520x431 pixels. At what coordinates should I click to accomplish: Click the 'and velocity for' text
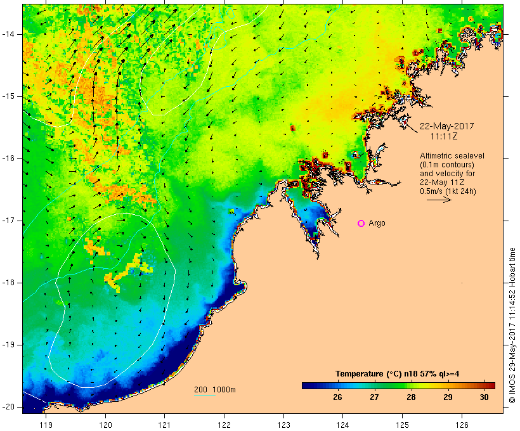tap(447, 174)
